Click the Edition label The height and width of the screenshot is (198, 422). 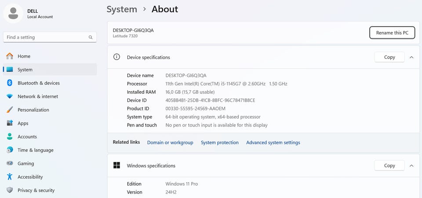[134, 184]
